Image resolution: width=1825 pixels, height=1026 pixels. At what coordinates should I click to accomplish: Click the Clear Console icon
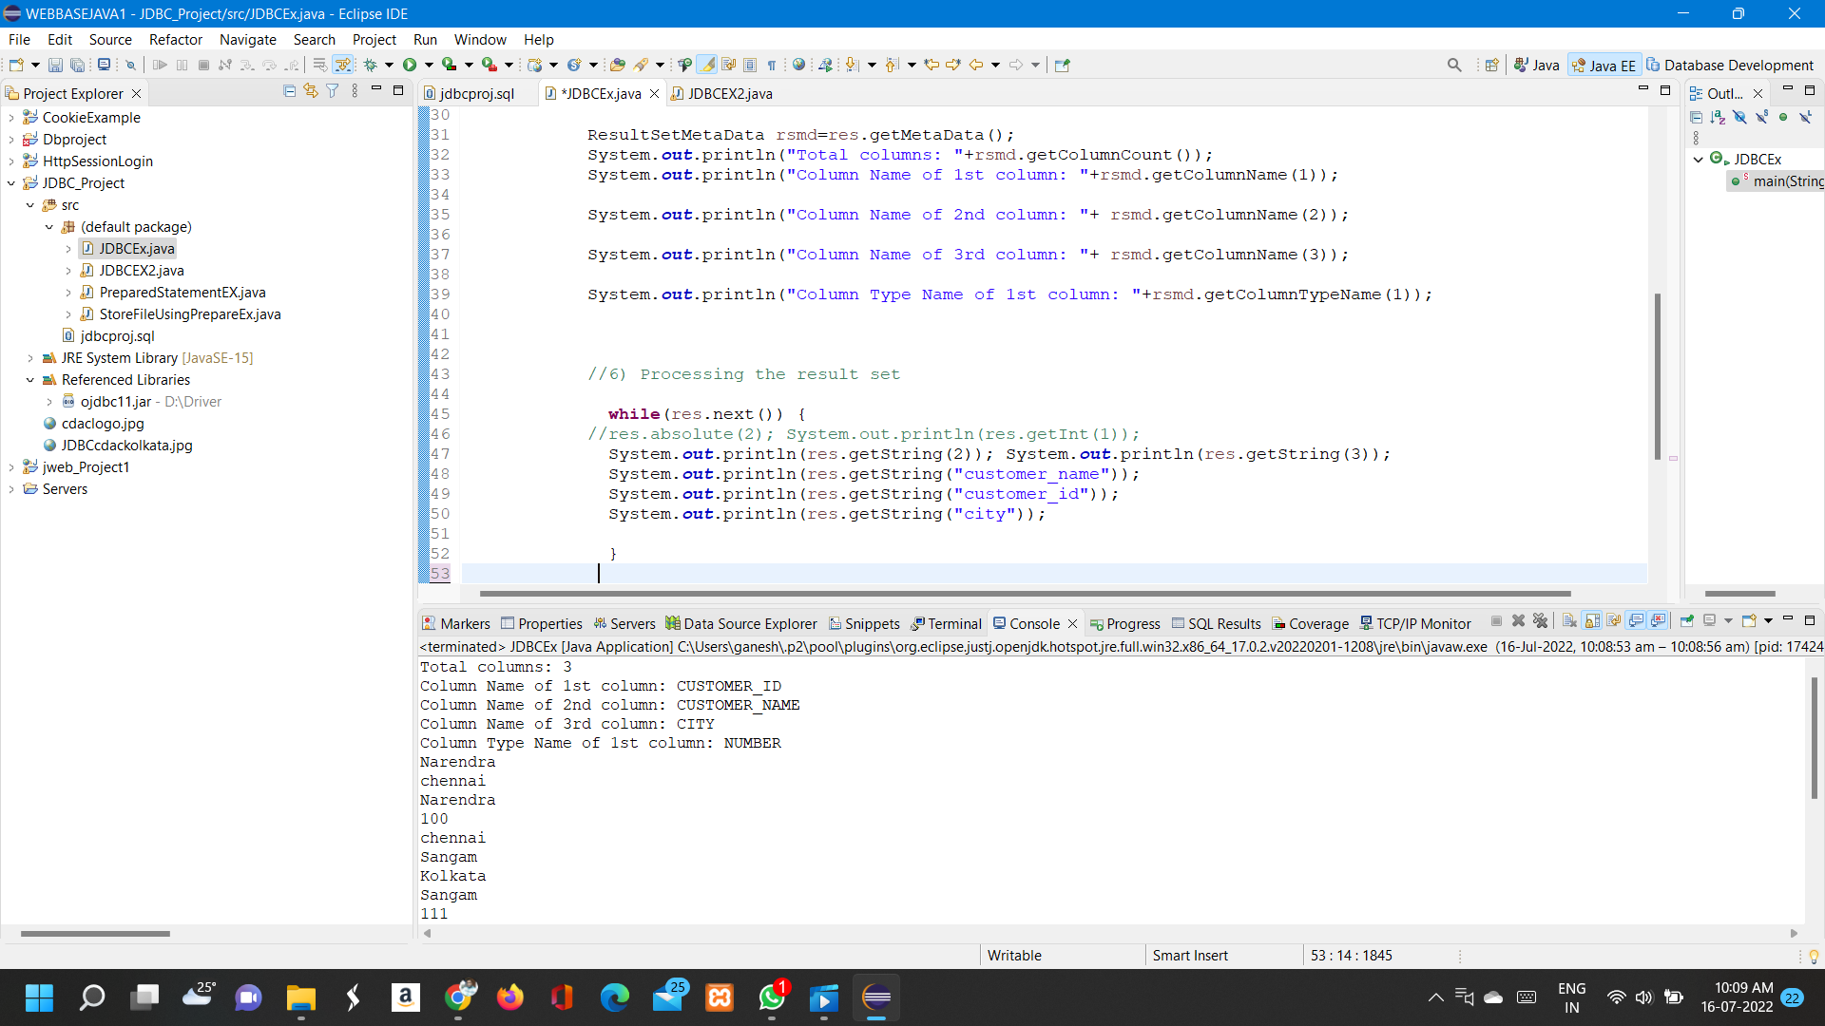tap(1569, 620)
